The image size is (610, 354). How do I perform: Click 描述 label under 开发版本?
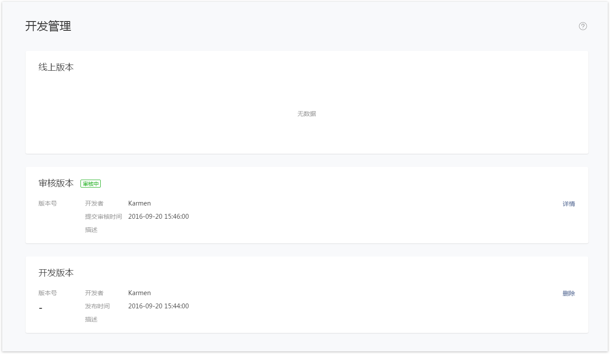(x=91, y=319)
